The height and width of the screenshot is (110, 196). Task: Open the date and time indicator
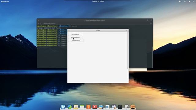98,2
